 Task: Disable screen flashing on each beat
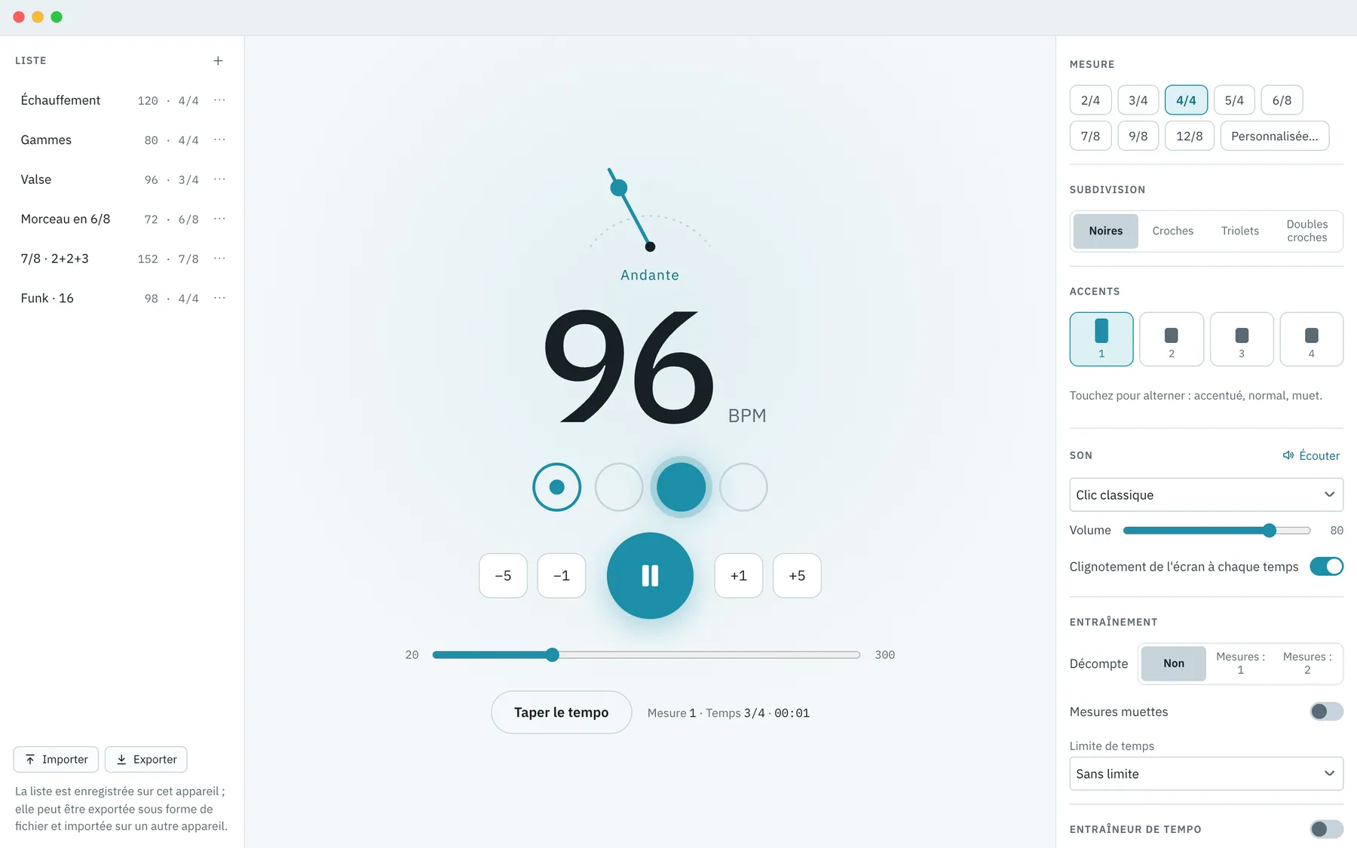pyautogui.click(x=1327, y=566)
